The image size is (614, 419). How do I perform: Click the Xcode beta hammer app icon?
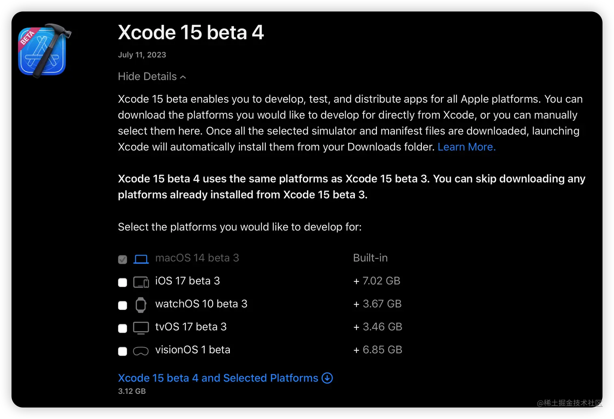(x=43, y=51)
